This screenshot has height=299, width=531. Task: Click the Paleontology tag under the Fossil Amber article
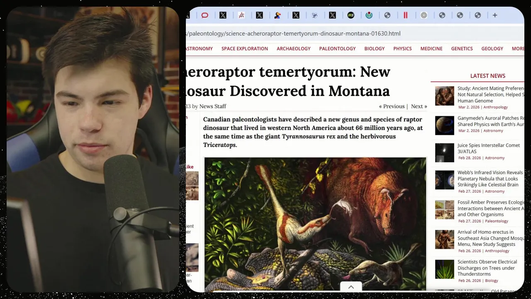(497, 221)
